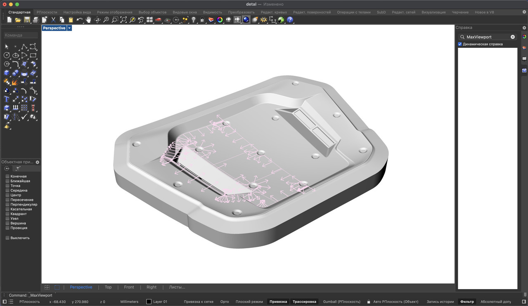
Task: Select the Text object T tool
Action: coord(7,99)
